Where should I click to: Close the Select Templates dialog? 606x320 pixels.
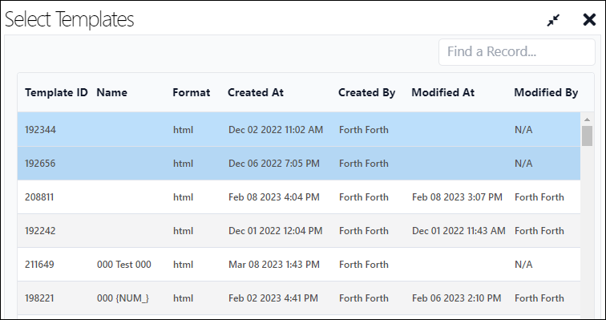[x=589, y=20]
